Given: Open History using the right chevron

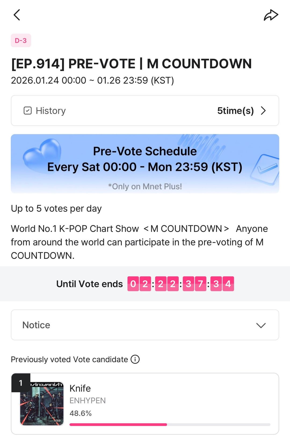Looking at the screenshot, I should tap(263, 111).
